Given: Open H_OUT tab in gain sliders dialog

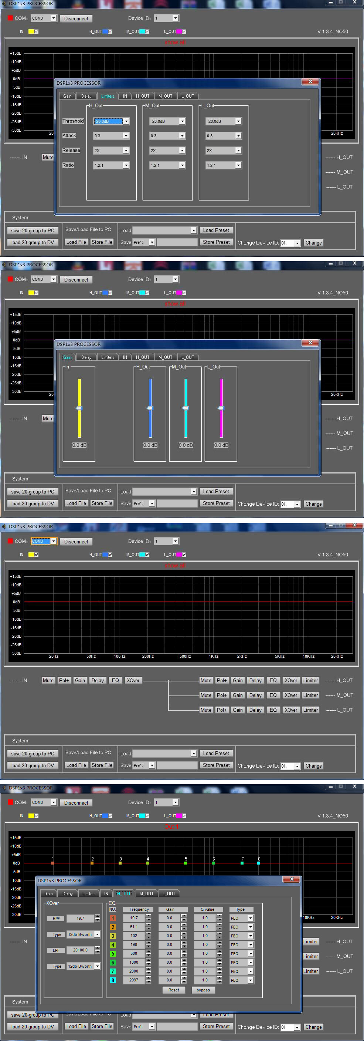Looking at the screenshot, I should pyautogui.click(x=142, y=357).
